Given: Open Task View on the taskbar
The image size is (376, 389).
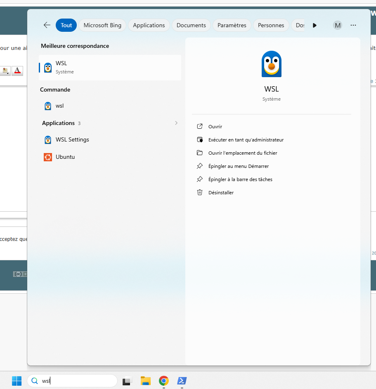Looking at the screenshot, I should [127, 381].
